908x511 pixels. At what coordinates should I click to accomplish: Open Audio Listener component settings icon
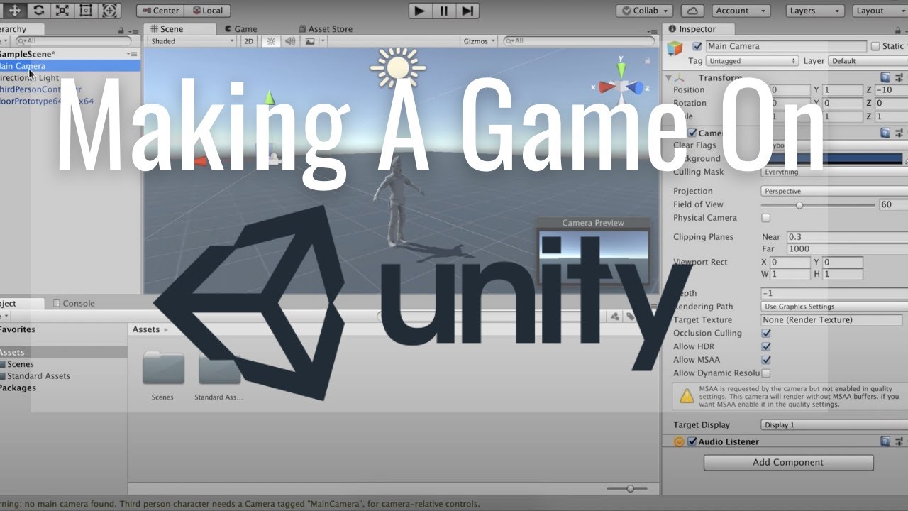[x=899, y=441]
